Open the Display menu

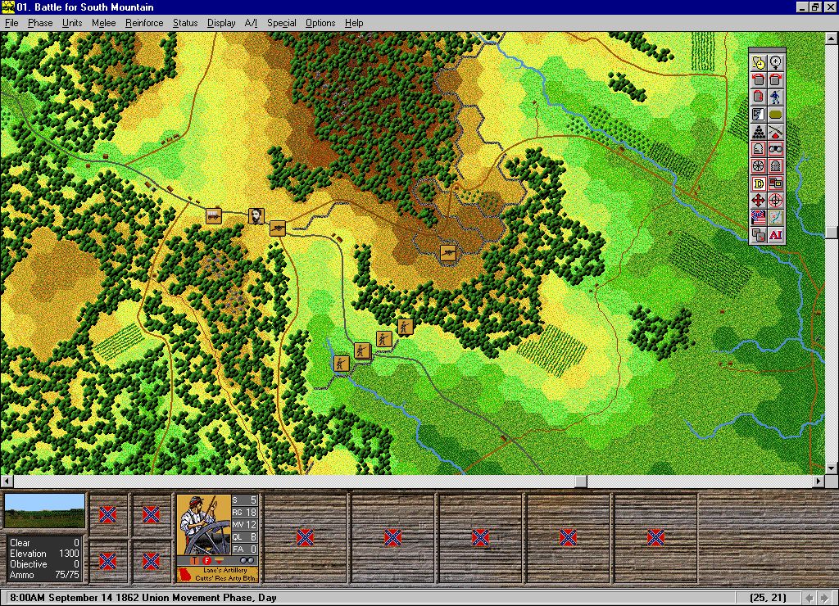(221, 23)
